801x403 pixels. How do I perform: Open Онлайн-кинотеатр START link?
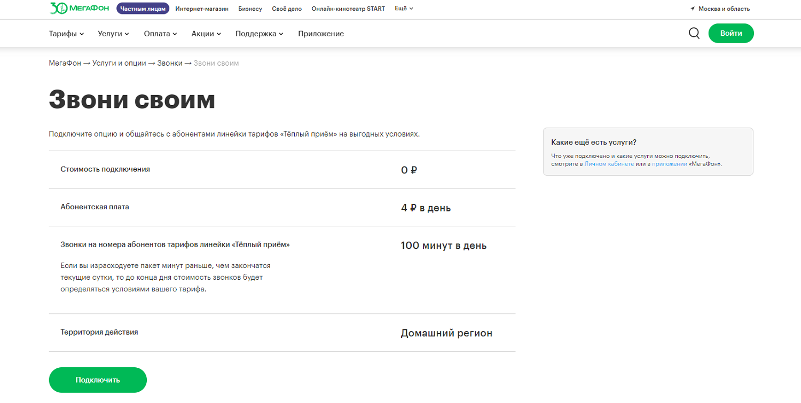pos(348,9)
